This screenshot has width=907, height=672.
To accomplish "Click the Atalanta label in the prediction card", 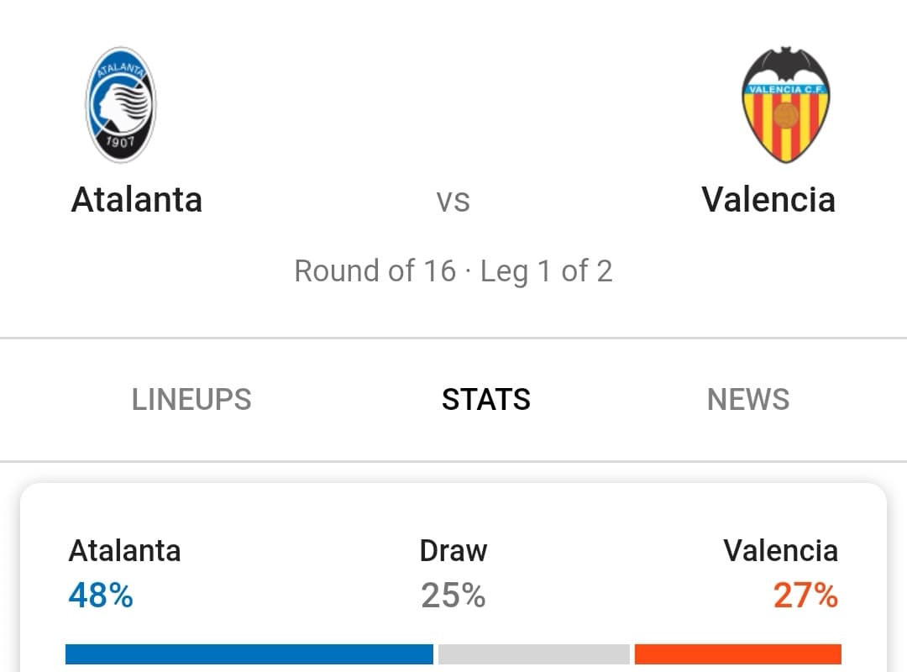I will [x=124, y=550].
